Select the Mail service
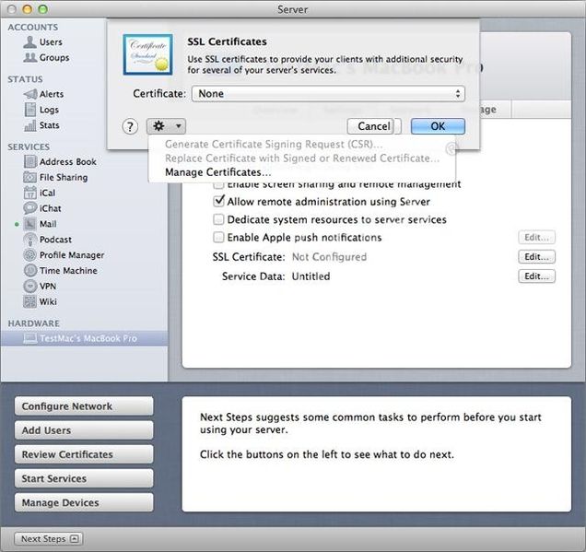This screenshot has width=586, height=552. click(40, 224)
